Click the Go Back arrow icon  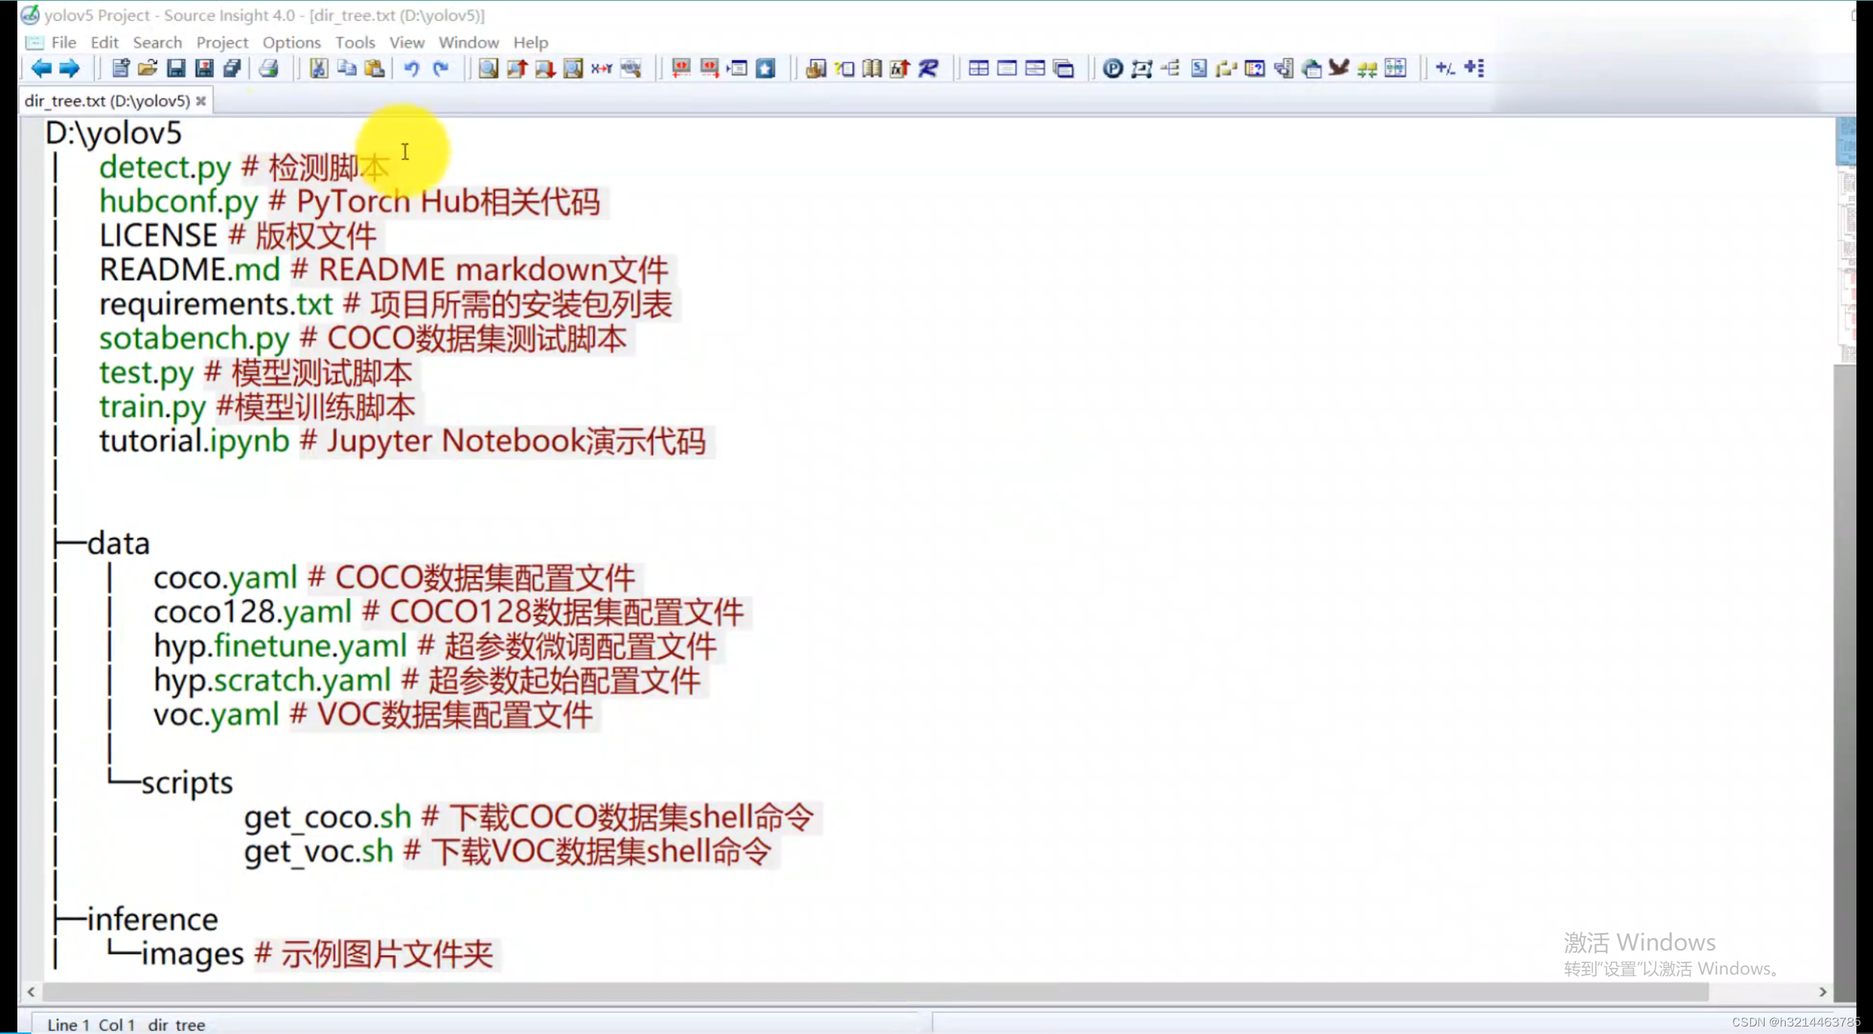pos(41,68)
